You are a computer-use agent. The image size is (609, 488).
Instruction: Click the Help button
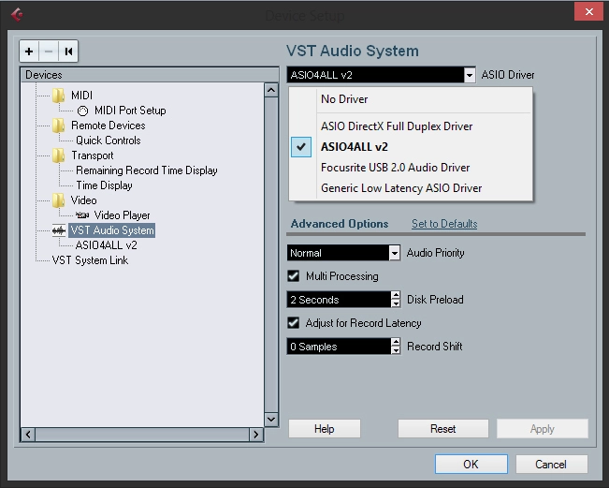pyautogui.click(x=325, y=429)
